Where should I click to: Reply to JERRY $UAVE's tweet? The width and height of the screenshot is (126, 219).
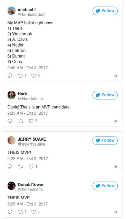coord(10,166)
